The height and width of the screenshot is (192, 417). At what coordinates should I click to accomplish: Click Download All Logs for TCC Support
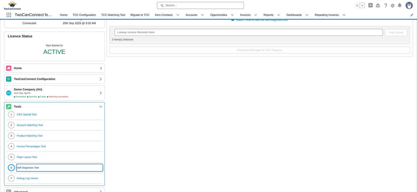pos(260,50)
